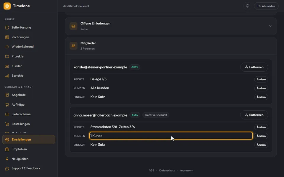Open Zeiterfassung clock icon in sidebar
This screenshot has height=177, width=284.
tap(7, 27)
